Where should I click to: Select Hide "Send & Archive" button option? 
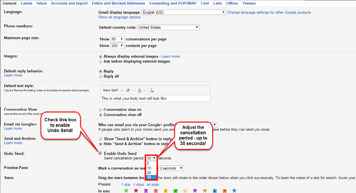[x=100, y=144]
